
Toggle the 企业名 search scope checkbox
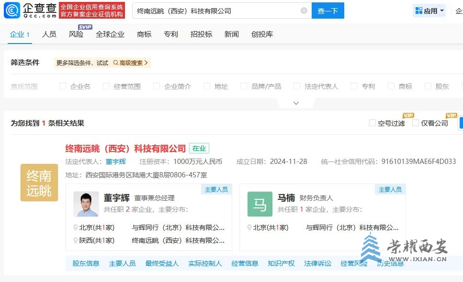click(63, 86)
